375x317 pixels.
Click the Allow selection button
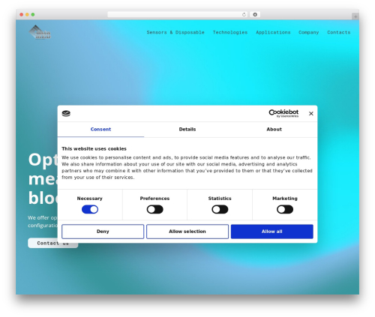[187, 232]
